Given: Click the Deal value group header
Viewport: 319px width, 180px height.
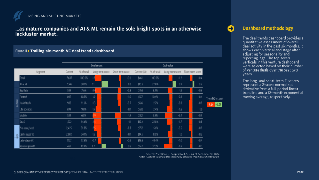Looking at the screenshot, I should pos(168,65).
